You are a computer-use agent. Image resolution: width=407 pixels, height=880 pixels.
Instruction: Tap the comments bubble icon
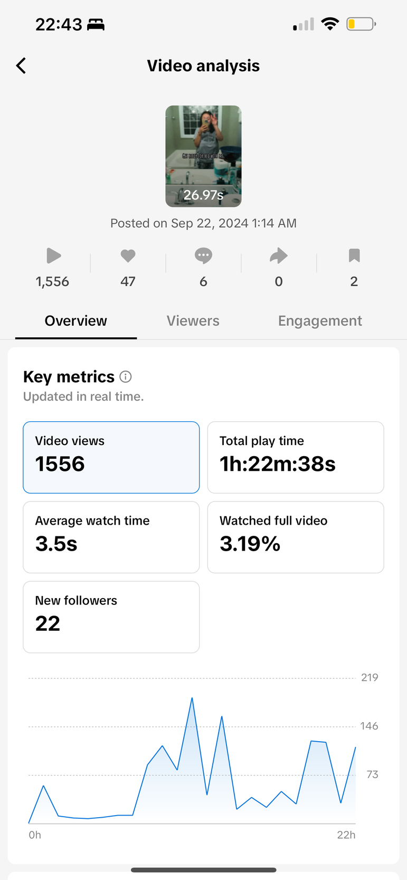(x=203, y=256)
